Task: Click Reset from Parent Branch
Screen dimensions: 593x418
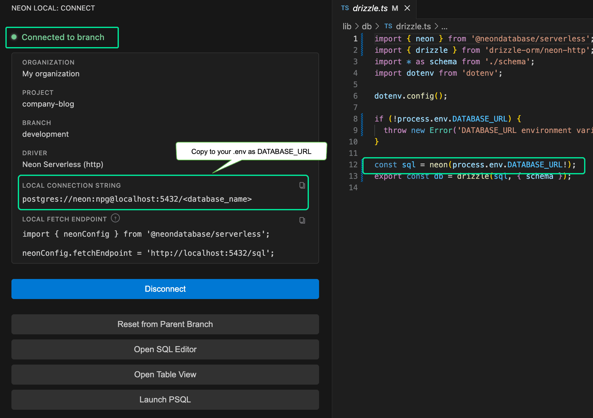Action: coord(165,324)
